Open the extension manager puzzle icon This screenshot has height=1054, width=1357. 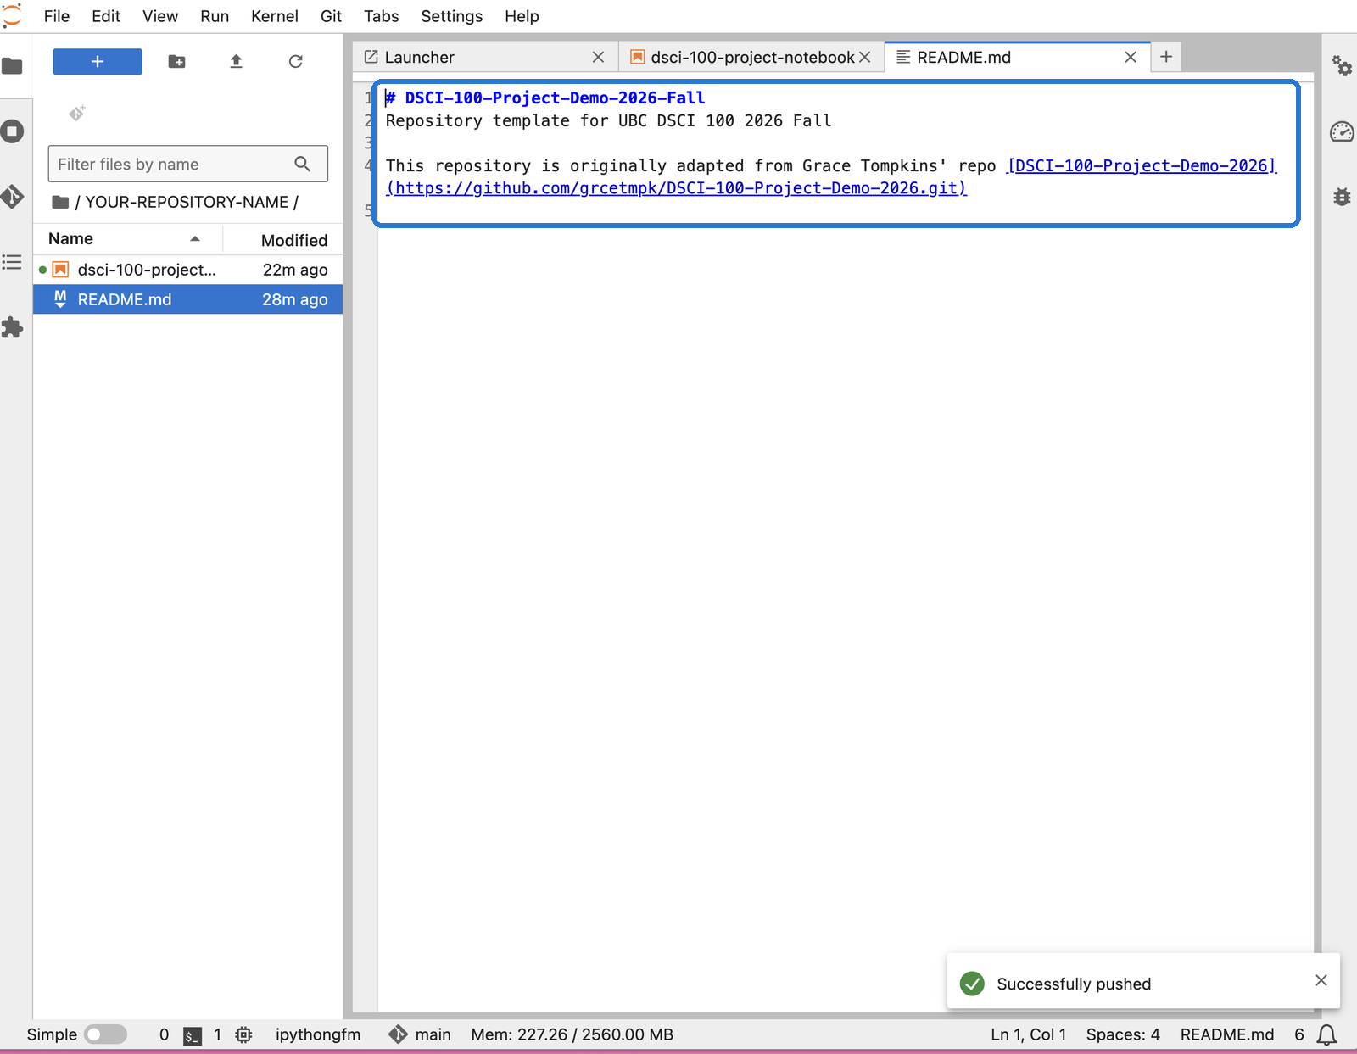pos(12,327)
